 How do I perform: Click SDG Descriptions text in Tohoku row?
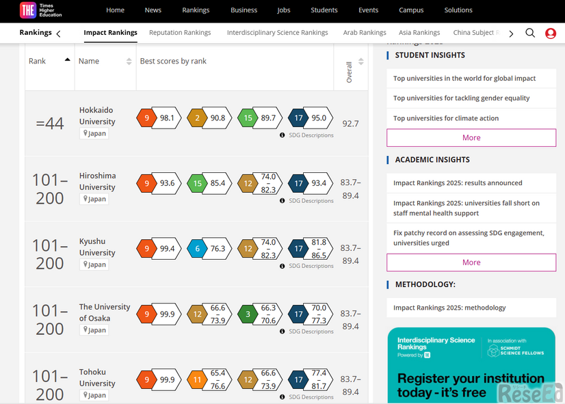pos(311,396)
